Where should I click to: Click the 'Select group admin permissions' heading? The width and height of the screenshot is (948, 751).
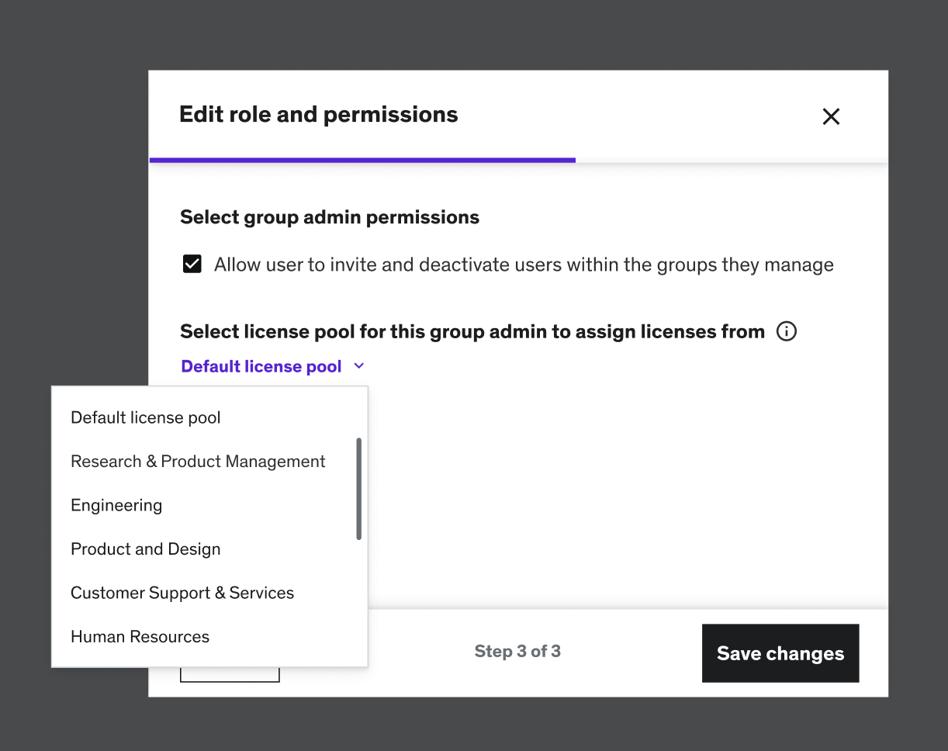pos(330,217)
